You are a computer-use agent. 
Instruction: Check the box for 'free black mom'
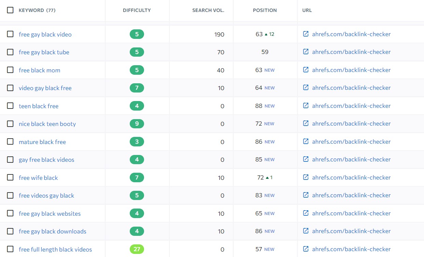click(x=10, y=70)
